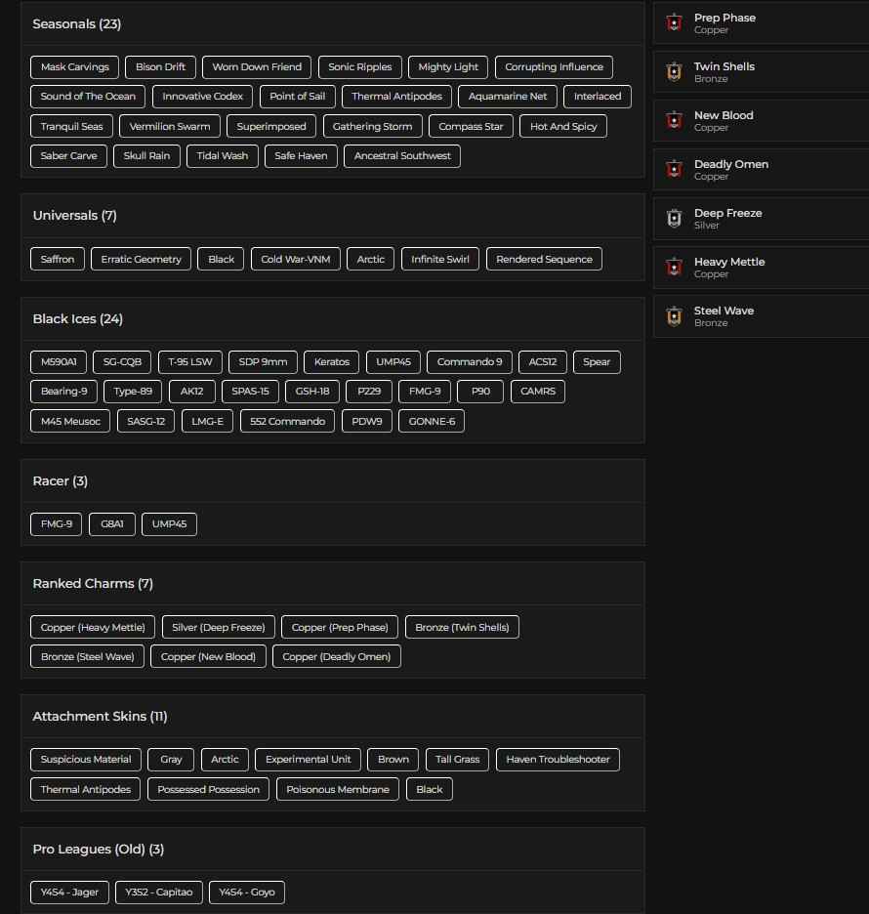Select the Vermilion Swarm tag
Screen dimensions: 869x914
[170, 126]
